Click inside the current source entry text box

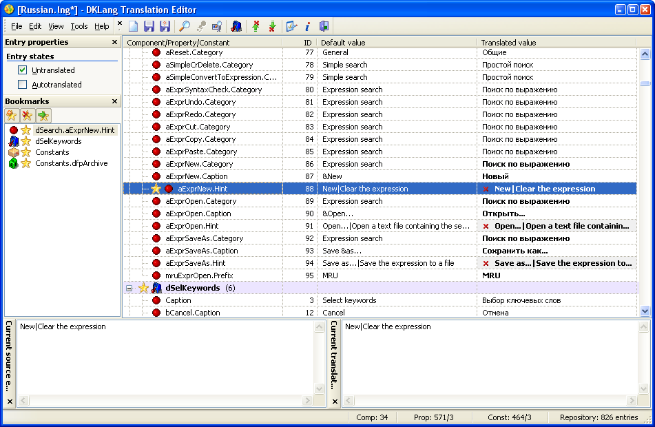(165, 358)
